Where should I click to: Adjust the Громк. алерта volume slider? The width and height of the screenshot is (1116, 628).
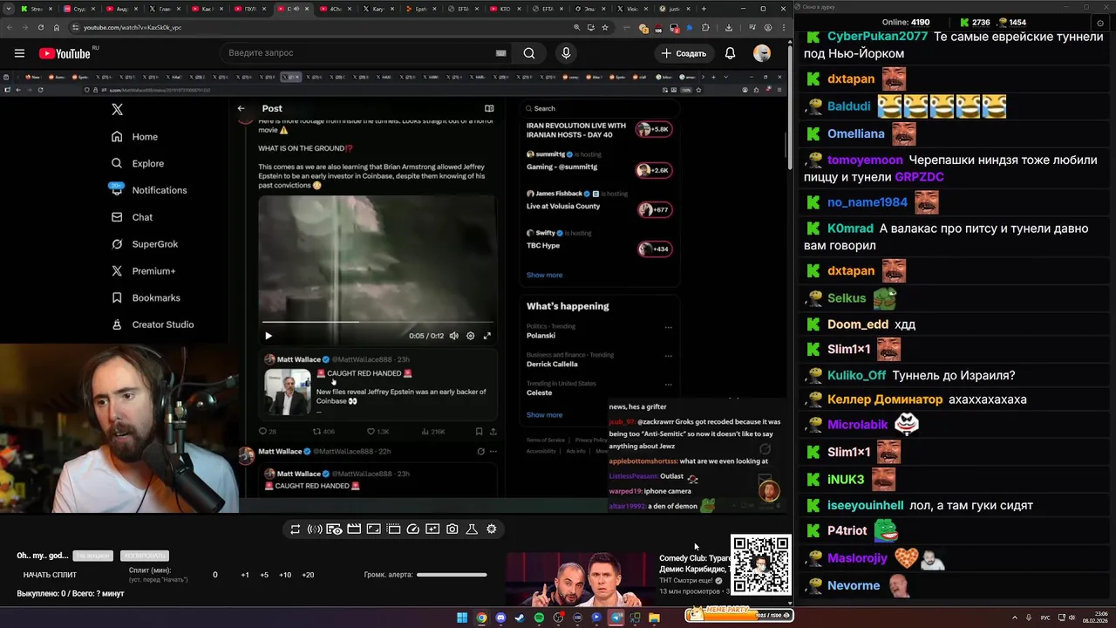pos(452,575)
